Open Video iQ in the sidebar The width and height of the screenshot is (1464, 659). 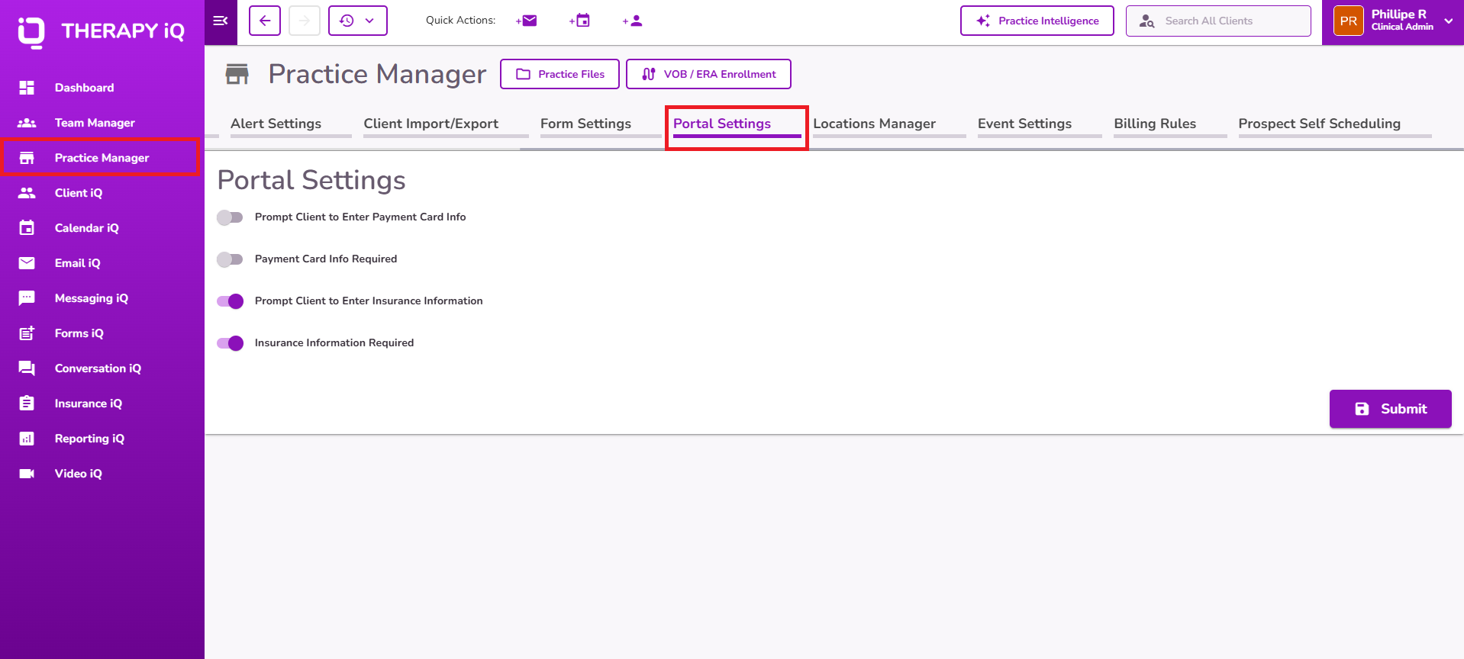[102, 474]
